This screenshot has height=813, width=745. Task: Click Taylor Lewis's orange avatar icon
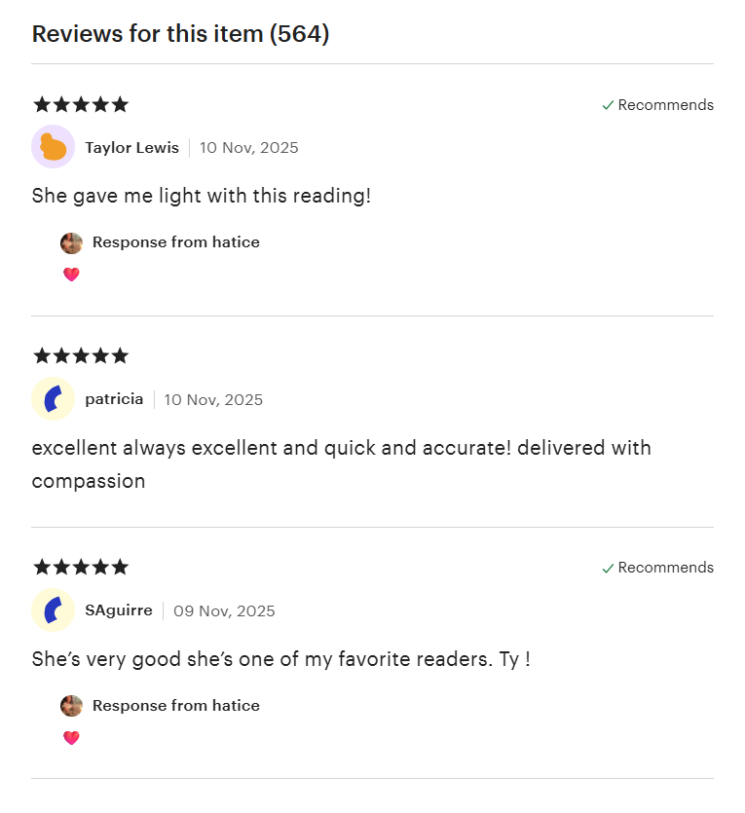click(x=53, y=147)
